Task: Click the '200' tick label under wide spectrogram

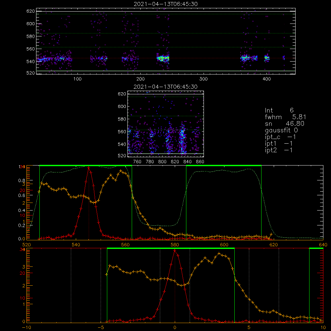Action: coord(140,79)
